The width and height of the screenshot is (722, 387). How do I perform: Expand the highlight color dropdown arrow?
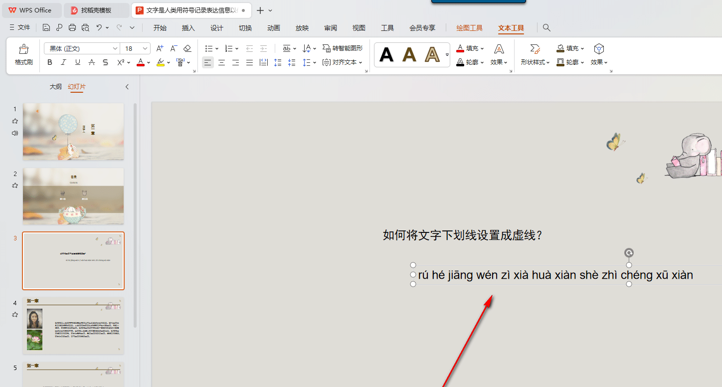(169, 63)
